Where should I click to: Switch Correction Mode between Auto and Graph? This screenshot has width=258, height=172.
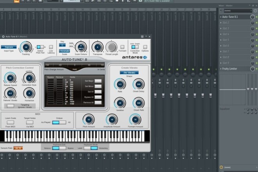(135, 47)
